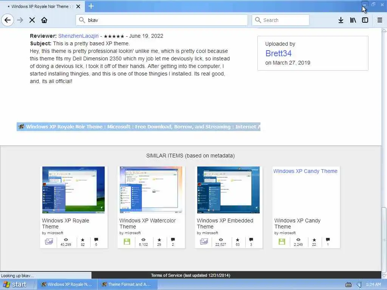387x290 pixels.
Task: Click scrollbar up arrow
Action: tap(384, 30)
